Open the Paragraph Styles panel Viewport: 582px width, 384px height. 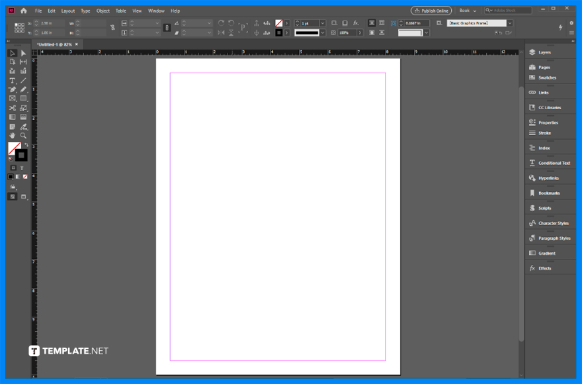tap(554, 238)
